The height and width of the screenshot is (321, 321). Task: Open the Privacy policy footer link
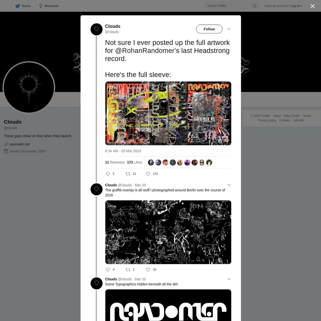267,120
